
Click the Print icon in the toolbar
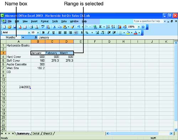(31, 27)
